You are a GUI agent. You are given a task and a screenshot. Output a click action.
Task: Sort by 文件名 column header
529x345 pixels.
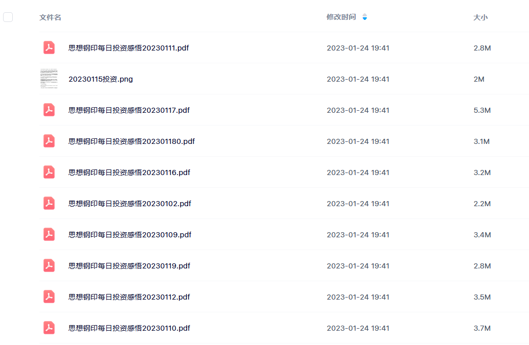pos(50,17)
